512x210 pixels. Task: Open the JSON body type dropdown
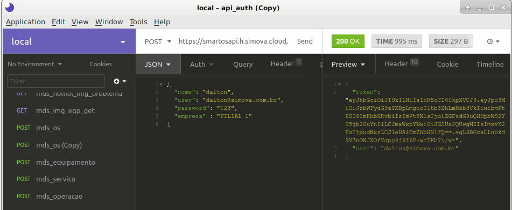pyautogui.click(x=158, y=64)
